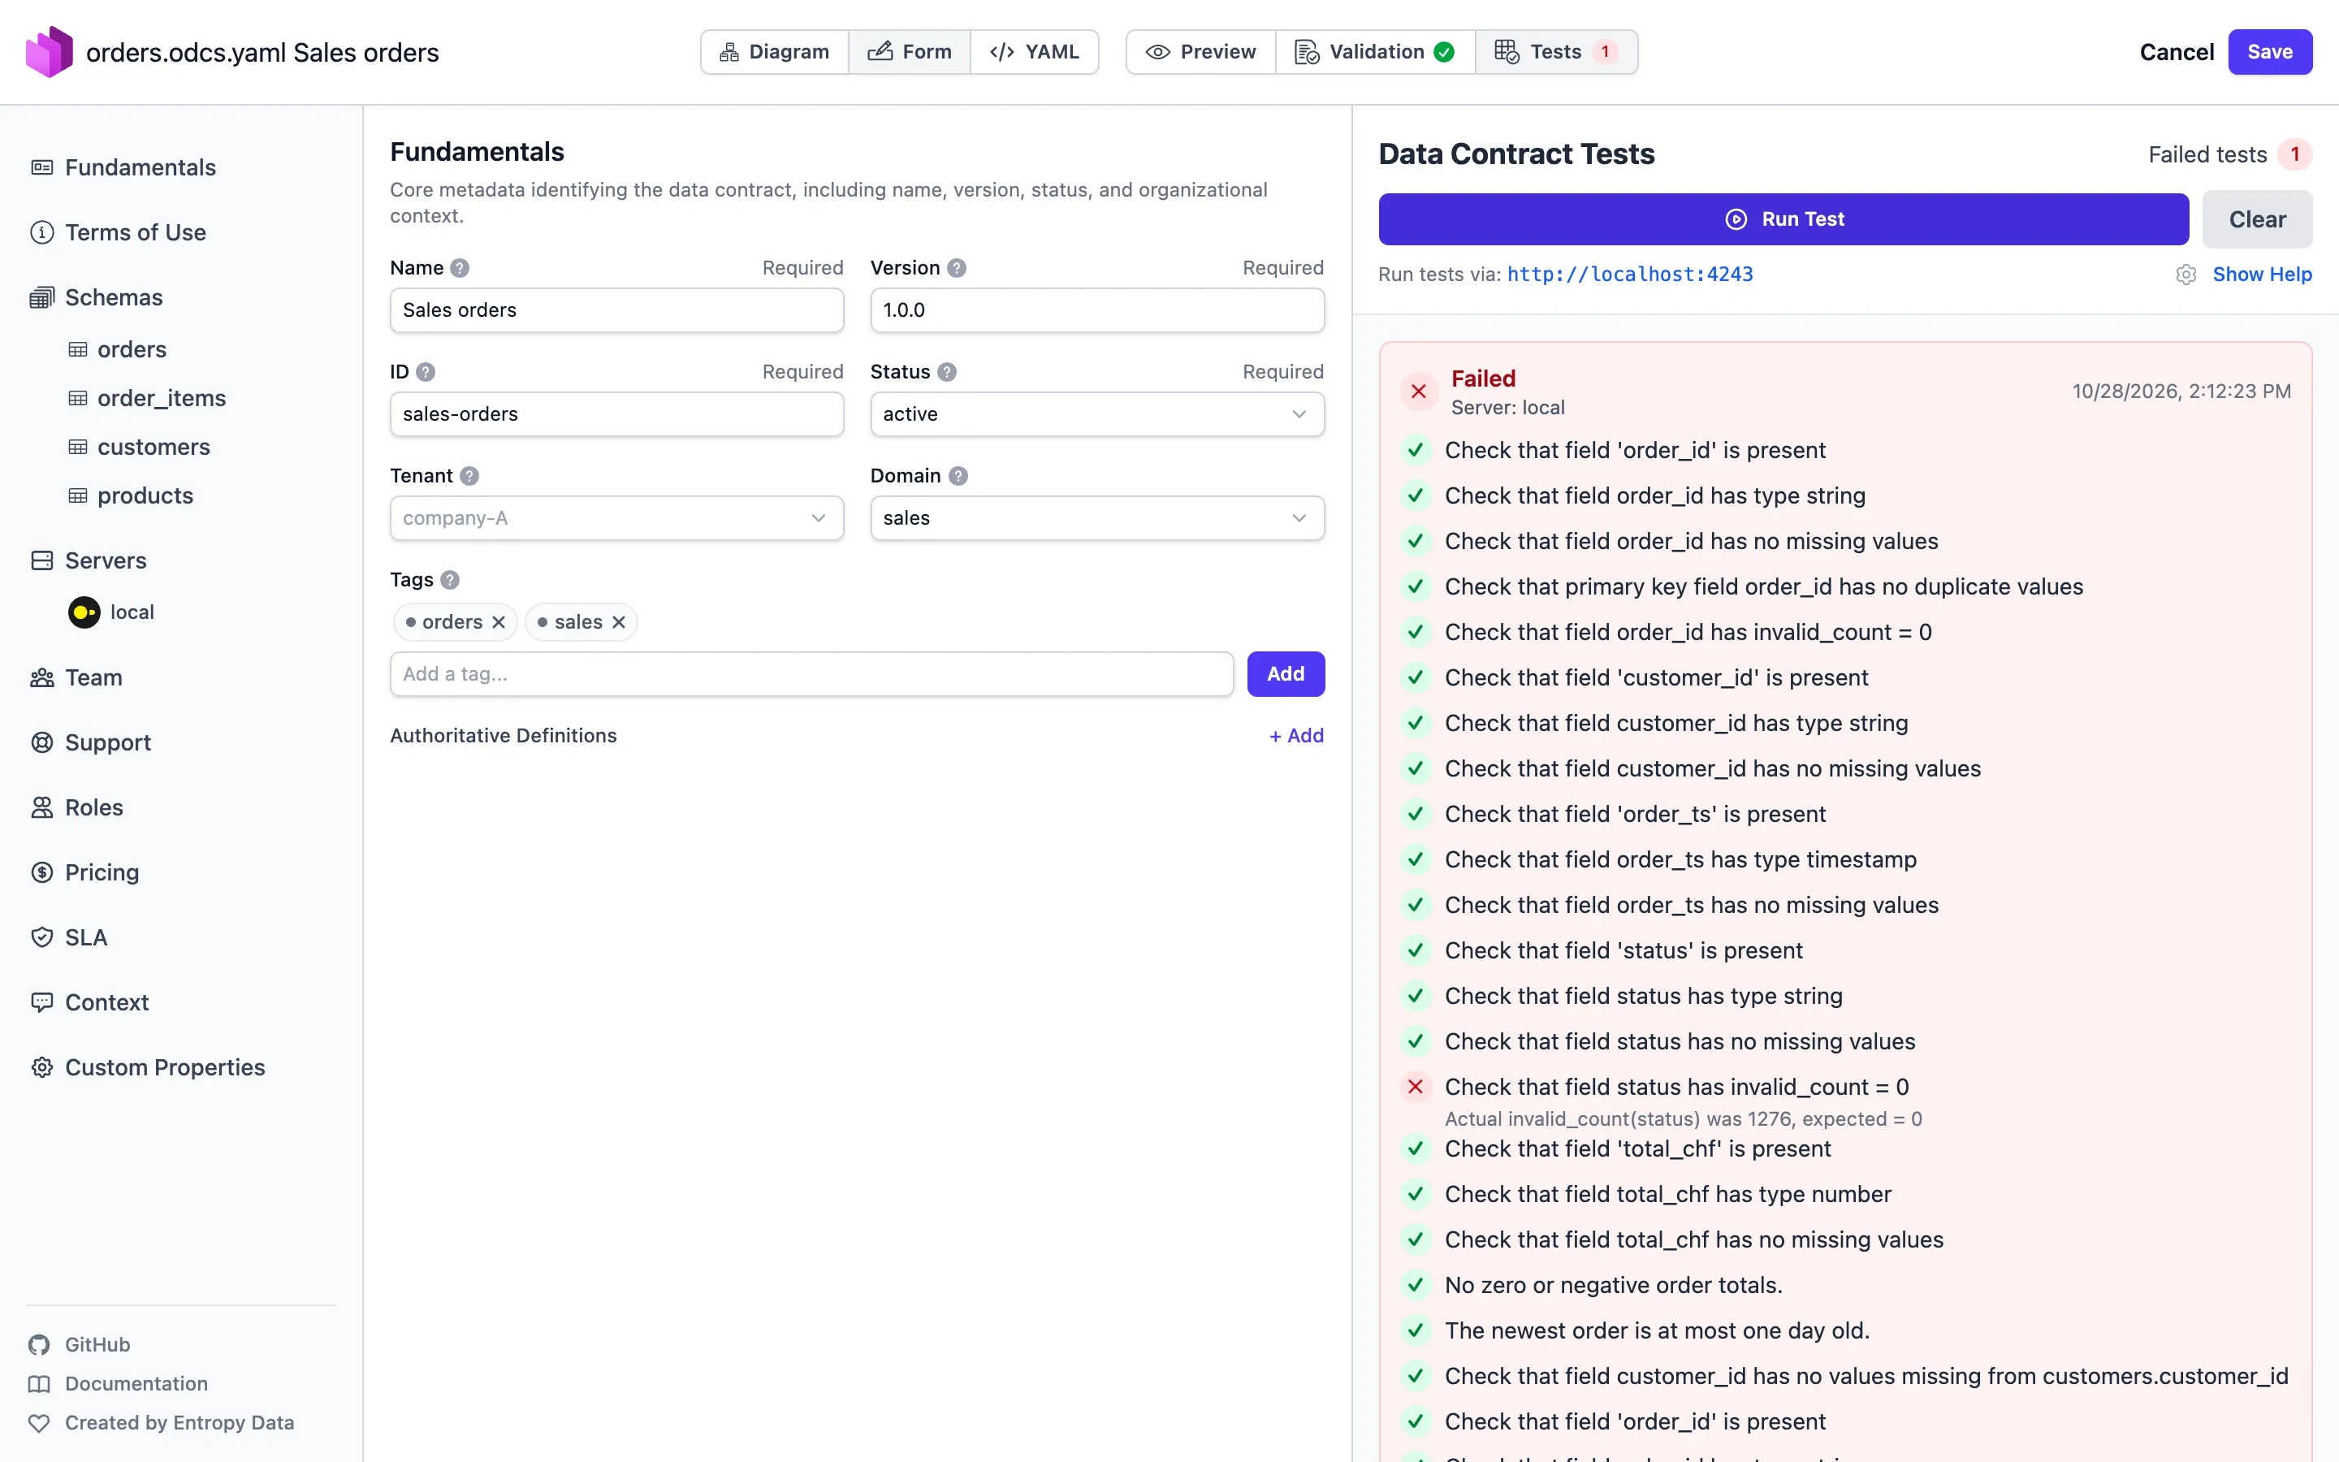Click the Add tag button

[1286, 674]
